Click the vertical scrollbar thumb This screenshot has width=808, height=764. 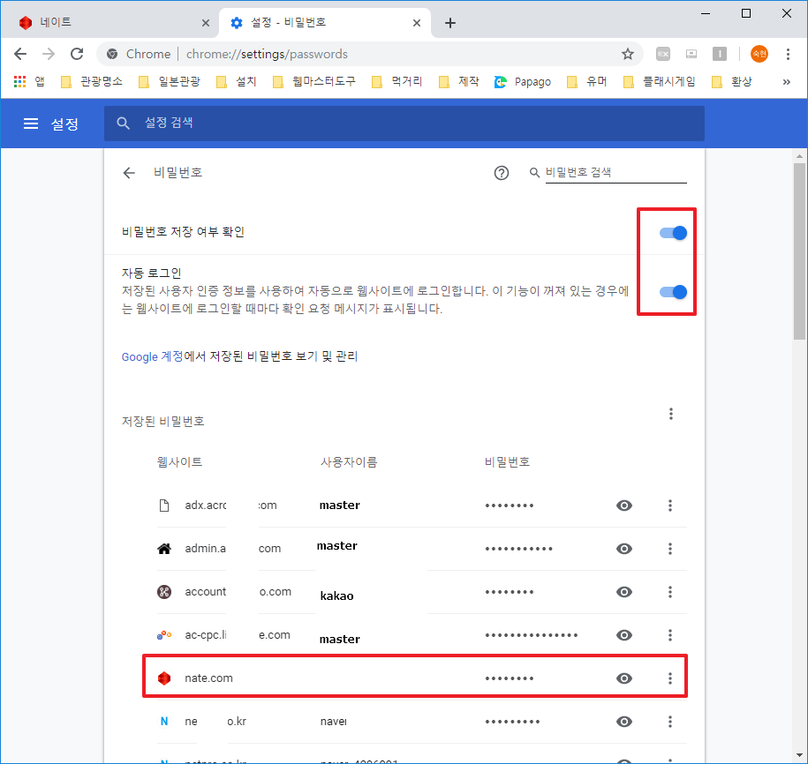[x=799, y=251]
